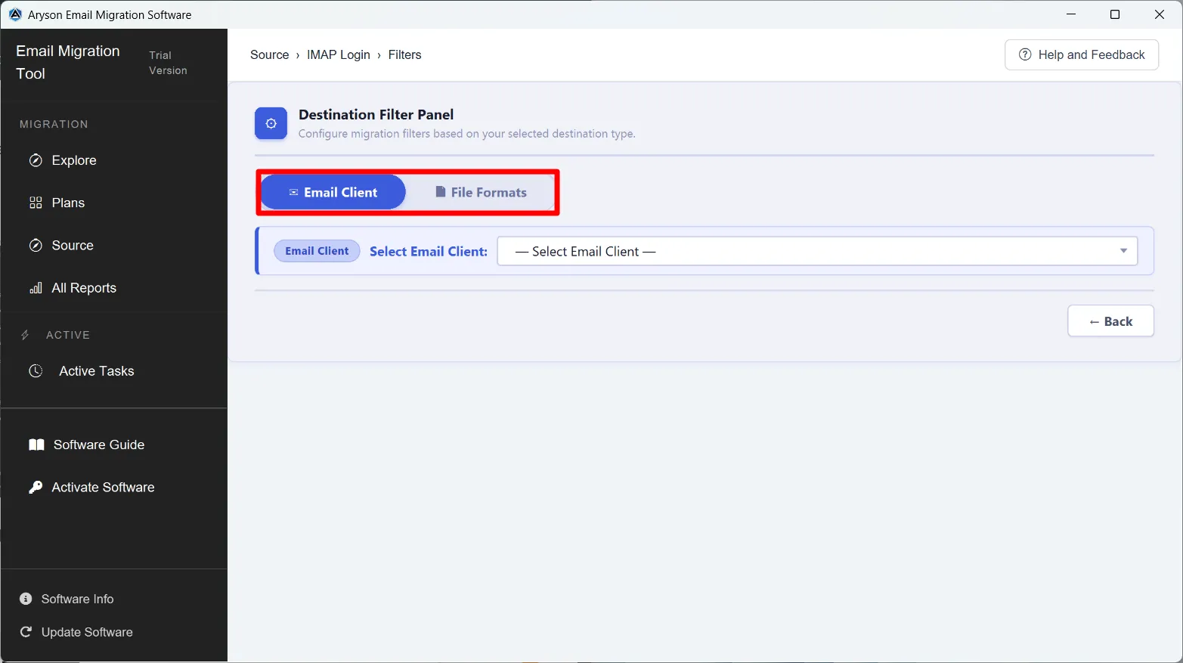
Task: Click the Destination Filter Panel gear icon
Action: [271, 123]
